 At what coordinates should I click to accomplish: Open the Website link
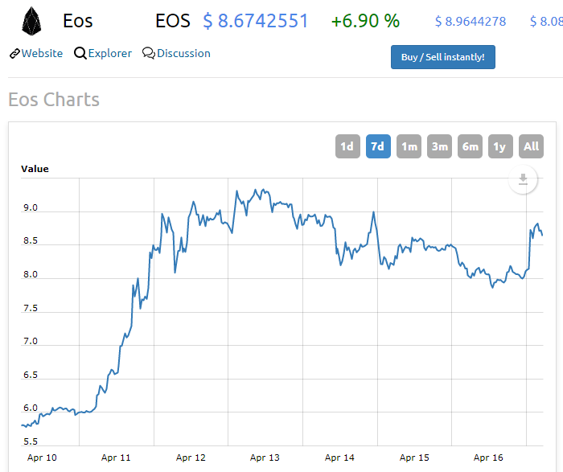[42, 54]
